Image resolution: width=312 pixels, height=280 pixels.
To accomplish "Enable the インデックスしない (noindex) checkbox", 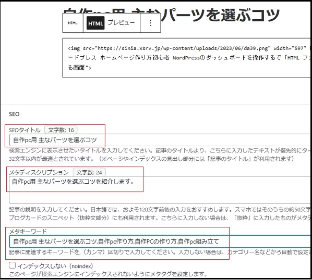I will click(x=13, y=265).
